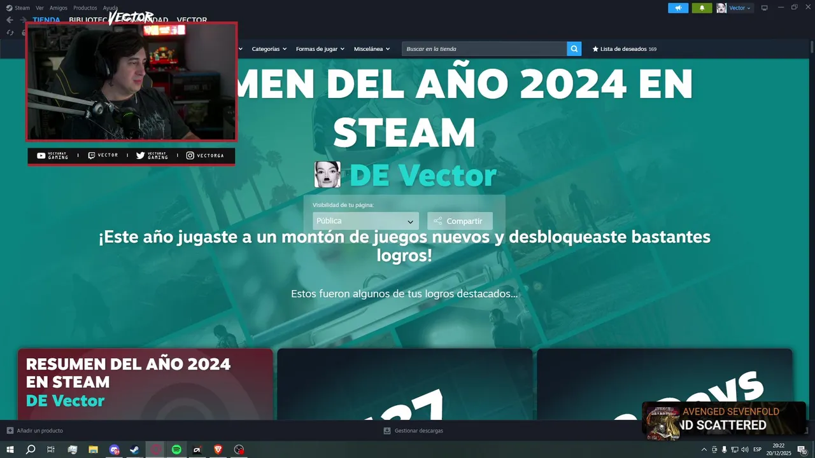Open the Amigos menu
This screenshot has width=815, height=458.
click(59, 8)
